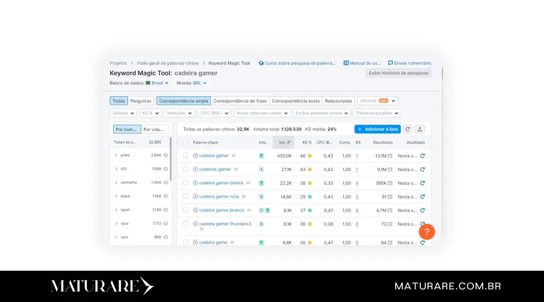
Task: Click the plus icon next to 'cadeira gamer'
Action: 195,156
